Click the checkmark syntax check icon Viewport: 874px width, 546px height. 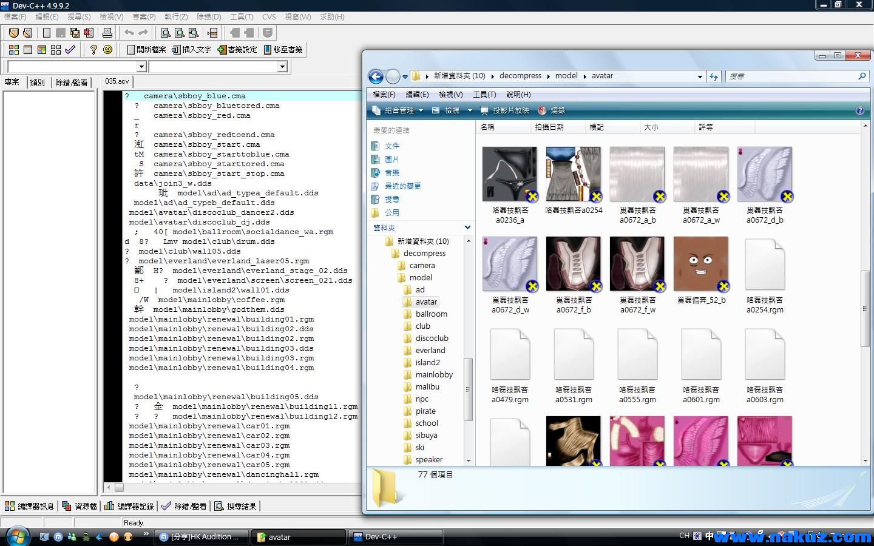point(70,50)
